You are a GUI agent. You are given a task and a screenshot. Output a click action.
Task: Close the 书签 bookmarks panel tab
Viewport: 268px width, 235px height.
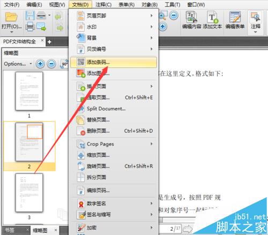[27, 230]
